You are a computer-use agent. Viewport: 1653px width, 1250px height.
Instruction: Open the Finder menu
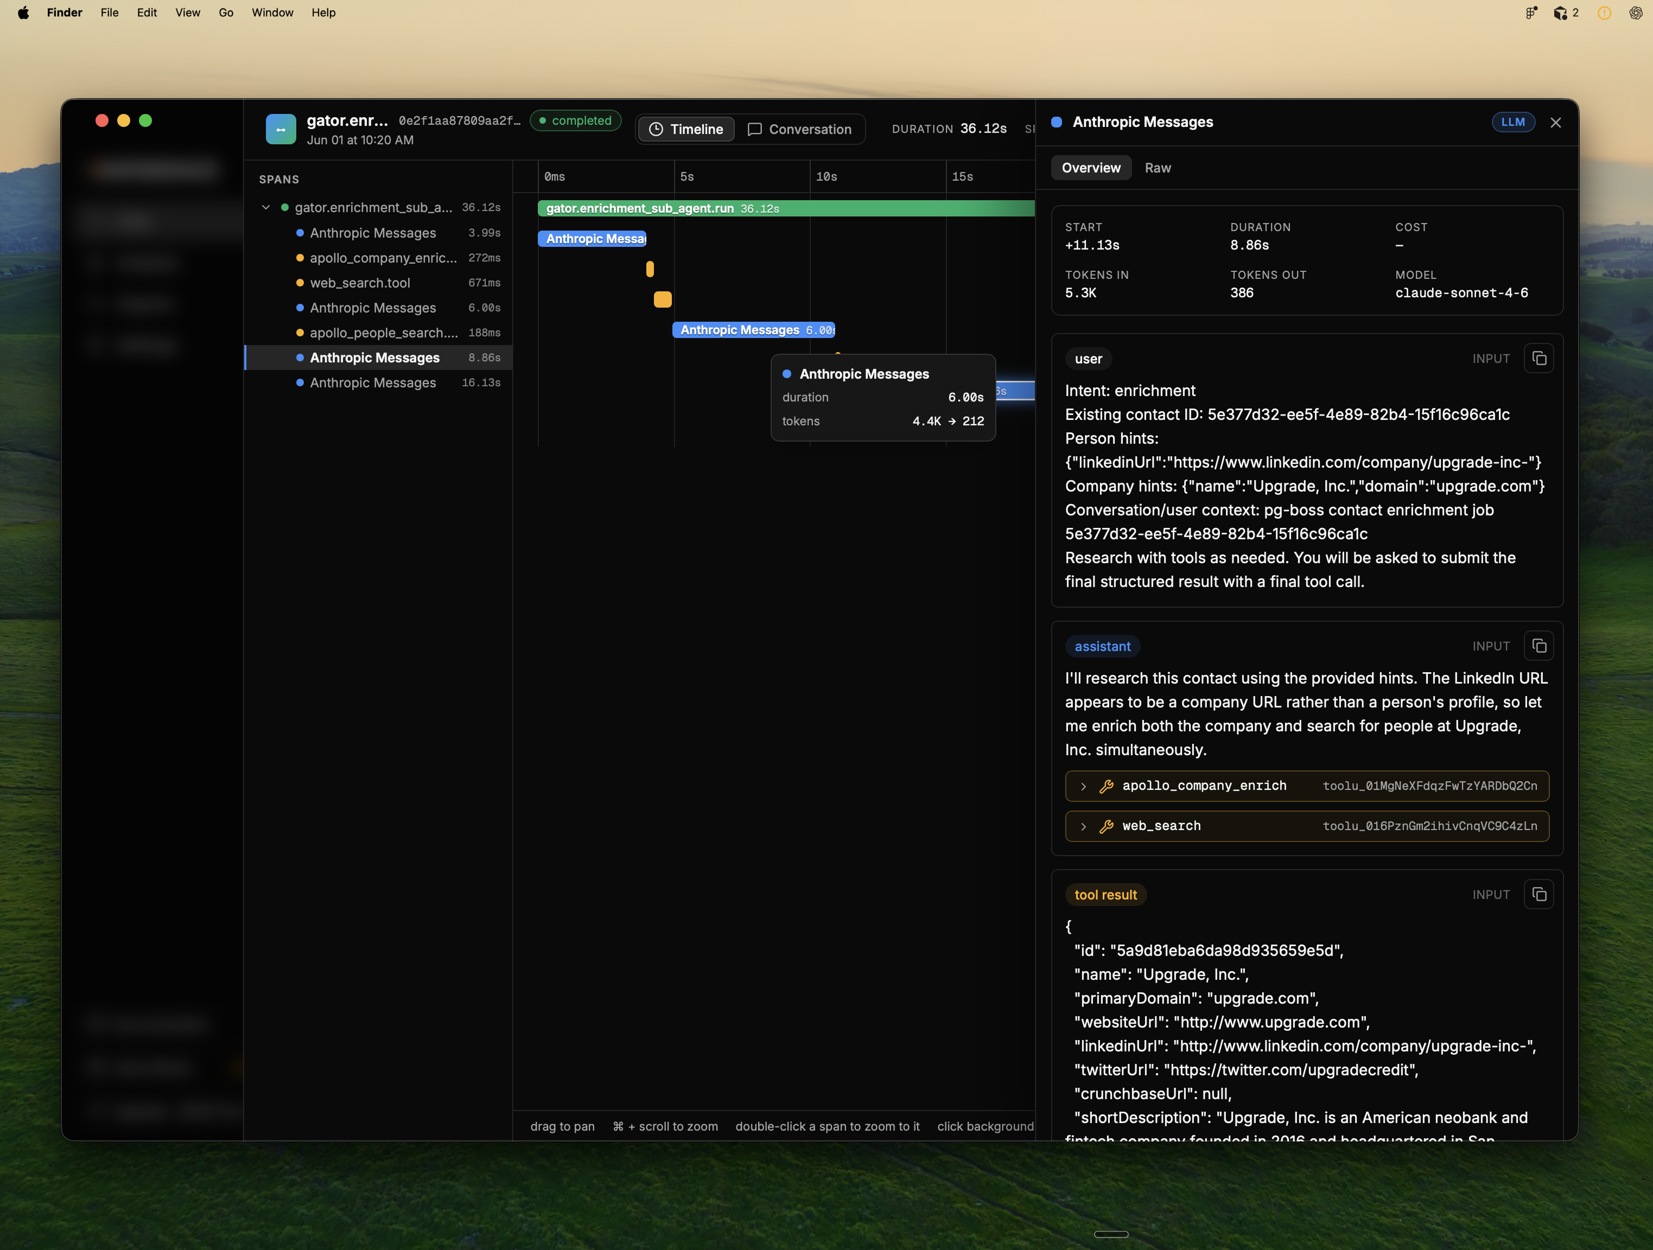click(64, 12)
